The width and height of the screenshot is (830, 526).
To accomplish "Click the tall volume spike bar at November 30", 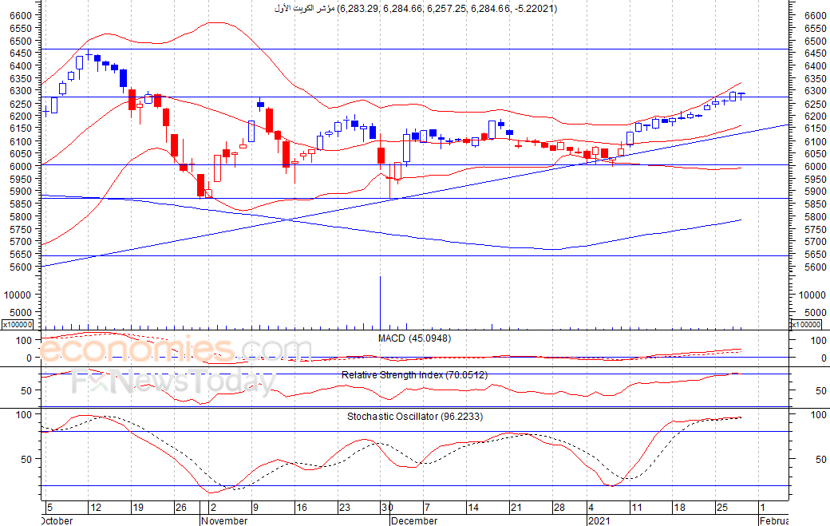I will pyautogui.click(x=380, y=303).
